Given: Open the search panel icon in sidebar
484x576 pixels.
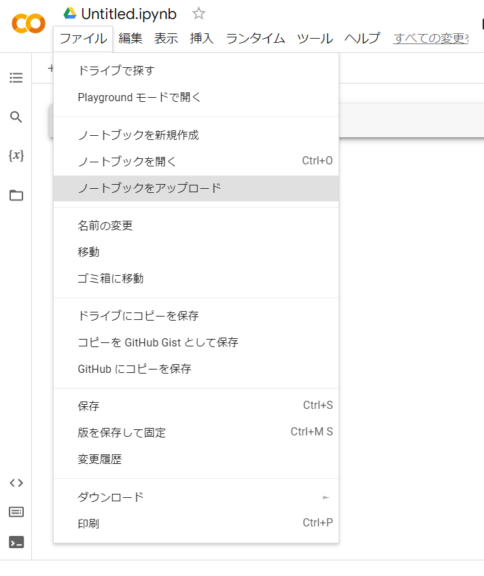Looking at the screenshot, I should coord(16,117).
